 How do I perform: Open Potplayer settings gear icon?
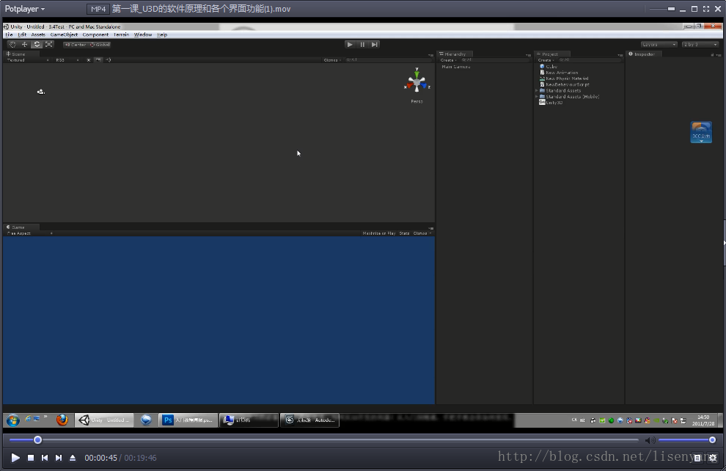click(713, 458)
